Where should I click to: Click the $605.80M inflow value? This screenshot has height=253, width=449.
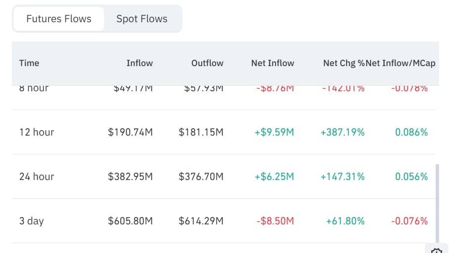coord(130,221)
